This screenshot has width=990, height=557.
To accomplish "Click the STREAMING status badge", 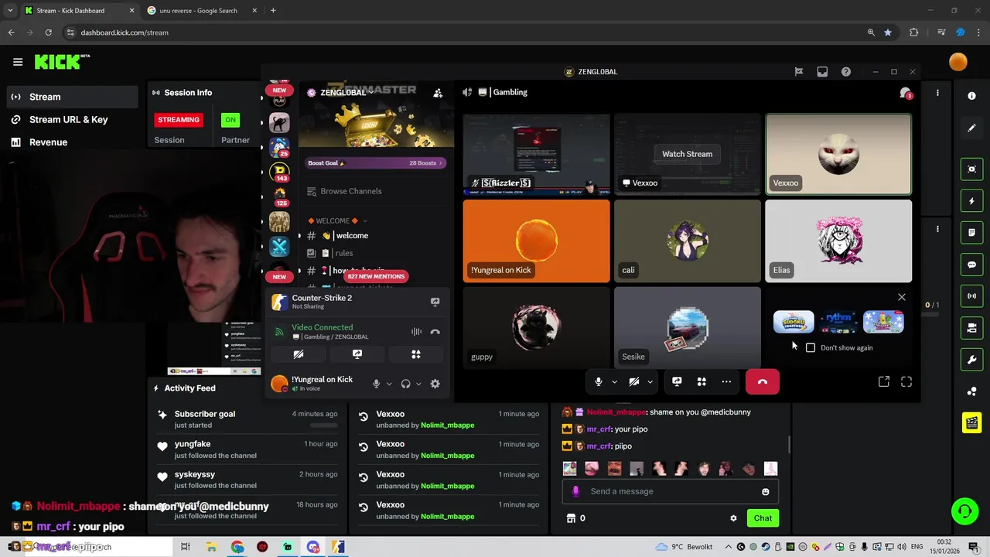I will pos(179,120).
